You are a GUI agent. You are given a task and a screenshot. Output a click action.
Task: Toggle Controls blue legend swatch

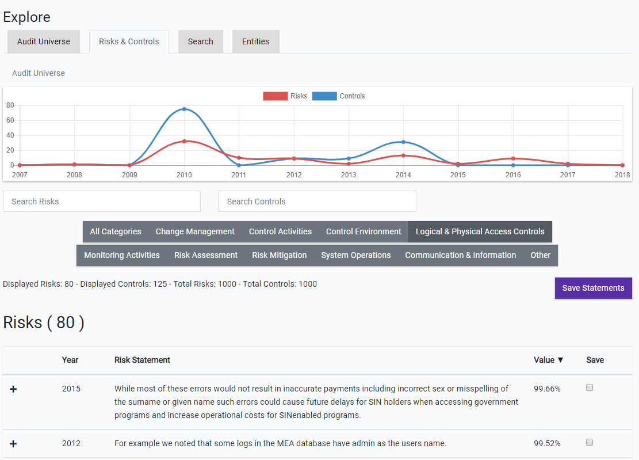324,96
